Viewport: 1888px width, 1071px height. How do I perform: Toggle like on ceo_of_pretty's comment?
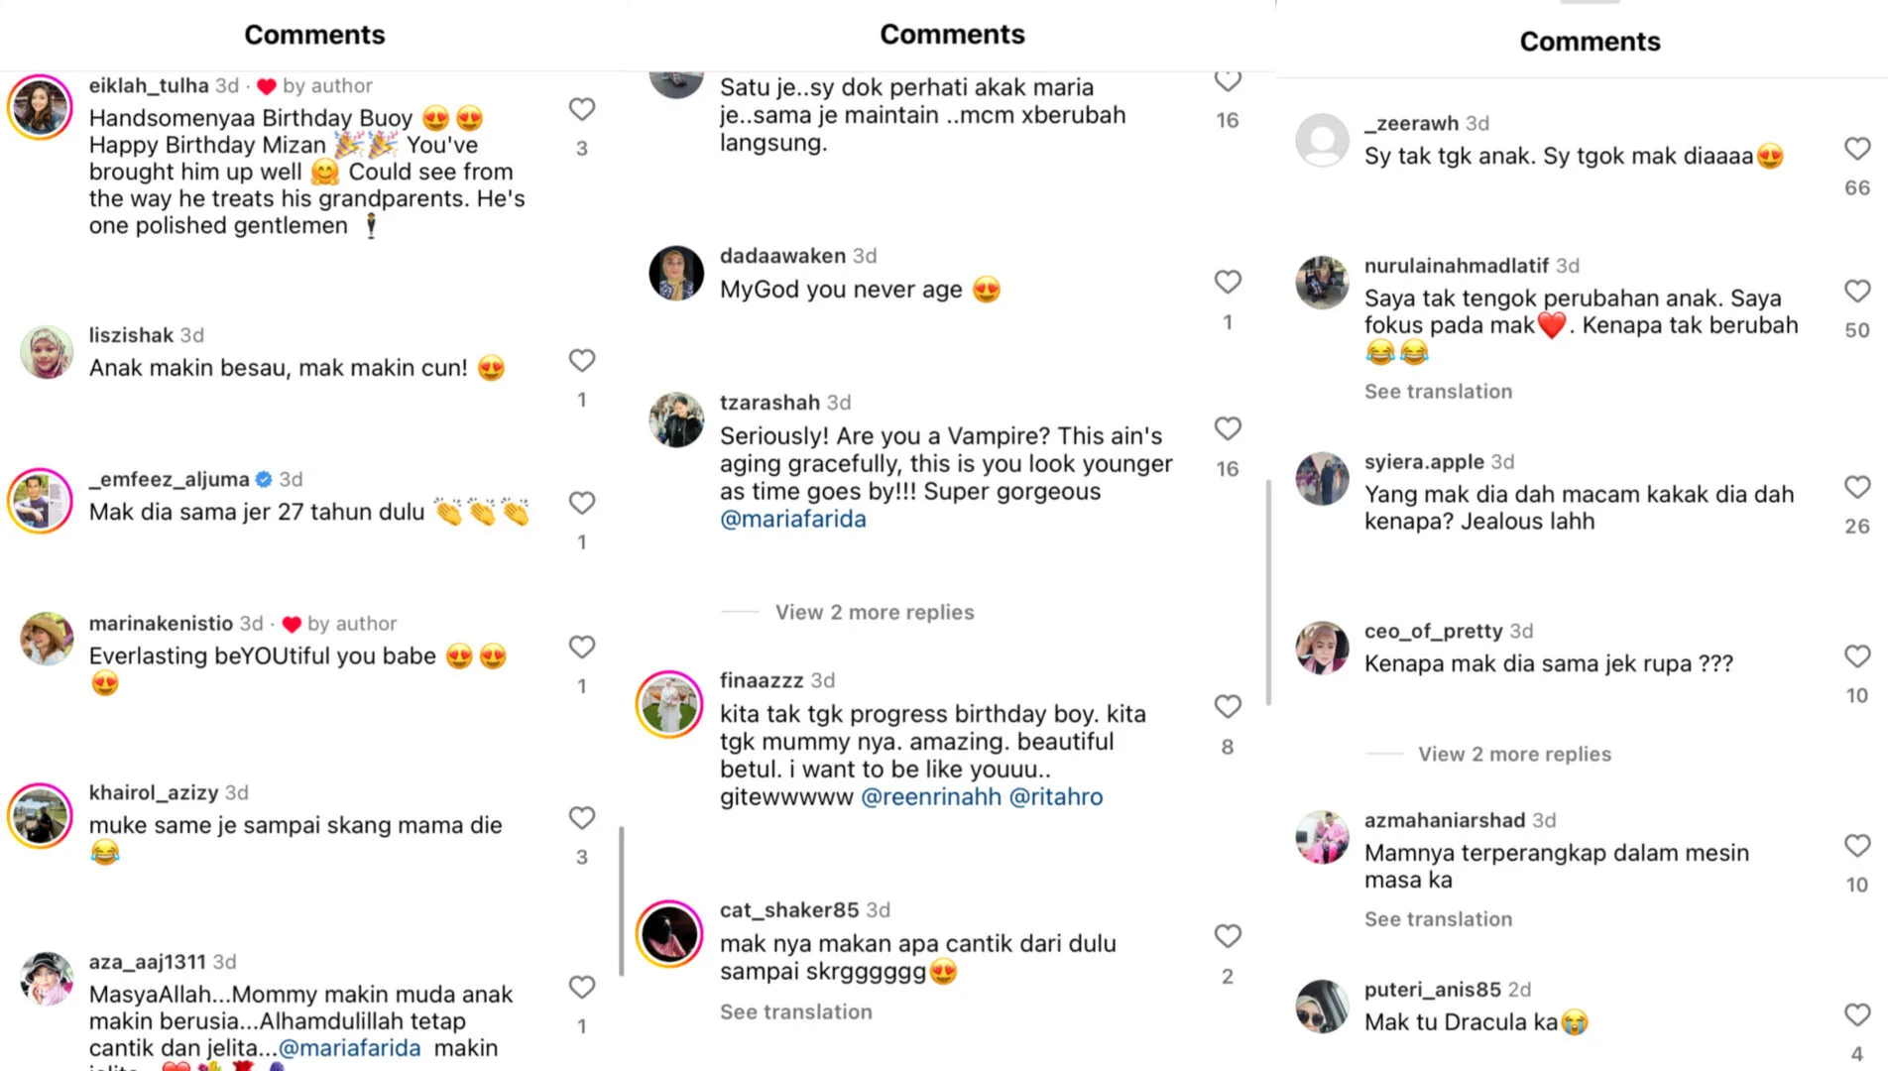pyautogui.click(x=1857, y=656)
